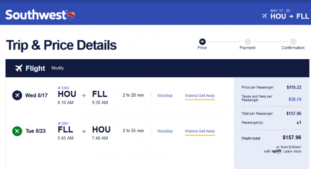The height and width of the screenshot is (169, 311).
Task: Open flight number 3354 details
Action: pyautogui.click(x=64, y=88)
